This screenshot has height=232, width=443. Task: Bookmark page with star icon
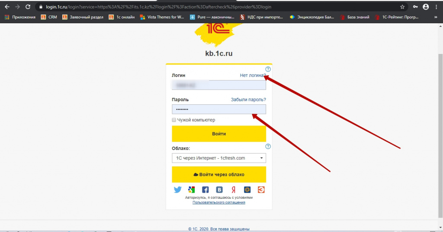coord(402,7)
